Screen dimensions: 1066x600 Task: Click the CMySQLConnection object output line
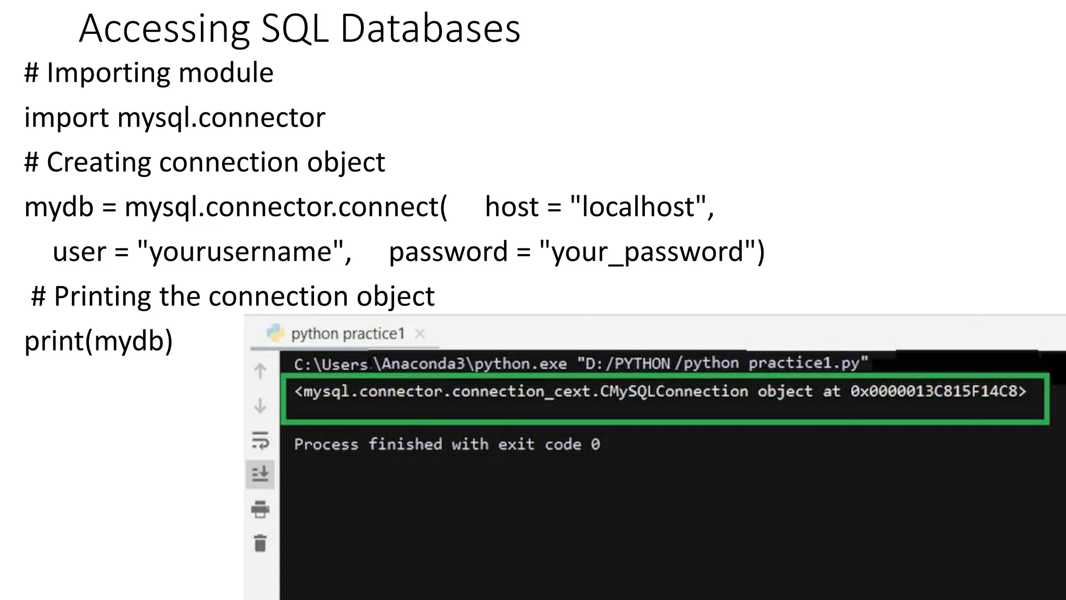point(659,391)
